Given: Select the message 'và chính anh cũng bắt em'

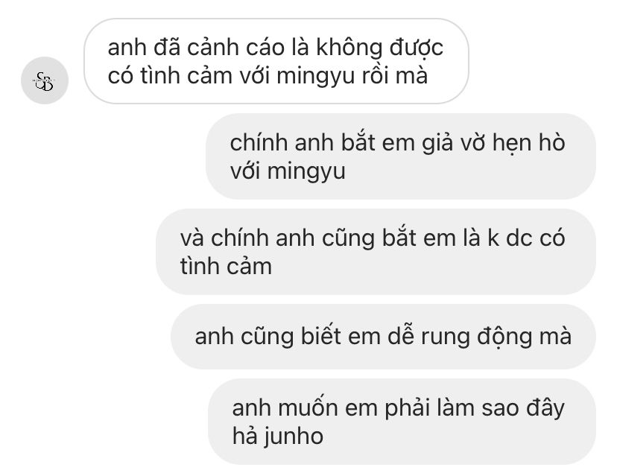Looking at the screenshot, I should point(376,252).
